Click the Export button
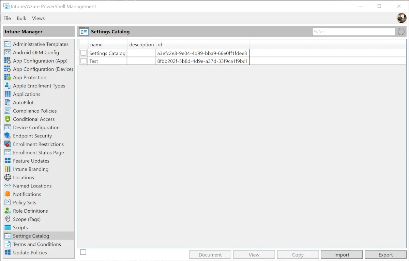 385,255
